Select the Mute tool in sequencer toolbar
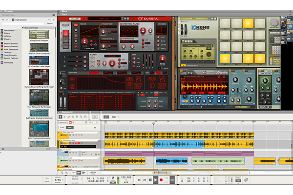The image size is (293, 195). coord(77,117)
